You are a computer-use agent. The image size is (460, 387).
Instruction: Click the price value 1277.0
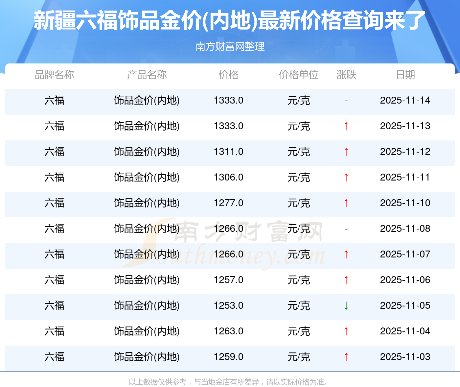pyautogui.click(x=228, y=203)
